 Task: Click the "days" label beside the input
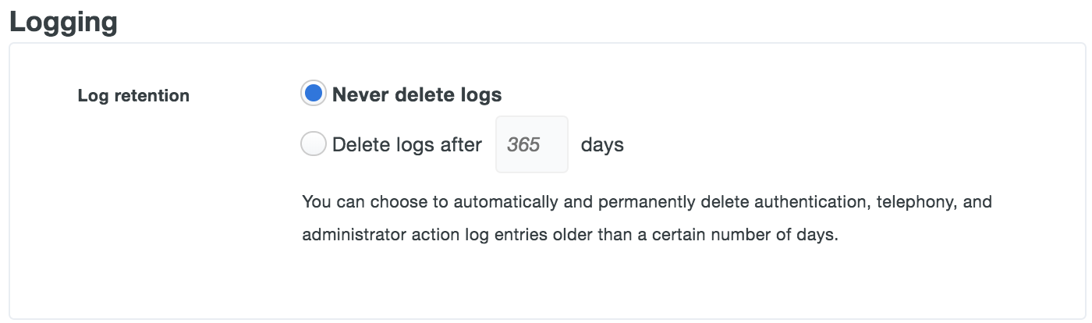coord(602,144)
